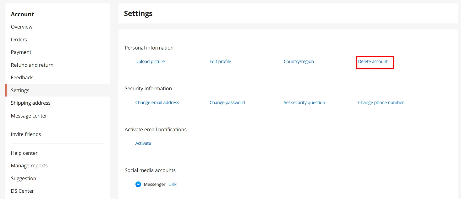
Task: Click the Messenger icon
Action: 138,184
